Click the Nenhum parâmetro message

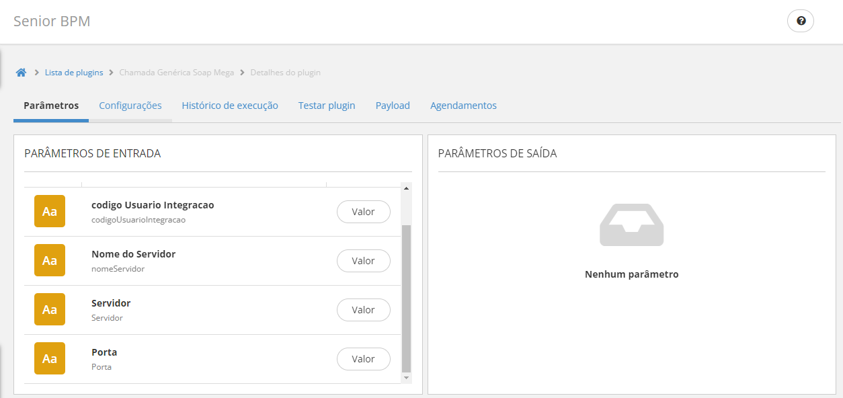(x=632, y=274)
